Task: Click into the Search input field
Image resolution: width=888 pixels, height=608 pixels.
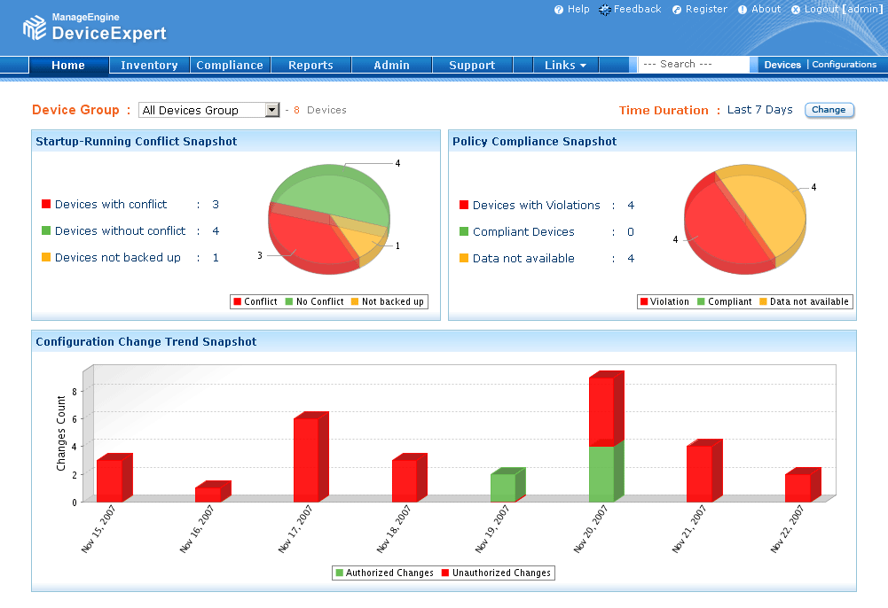Action: tap(694, 64)
